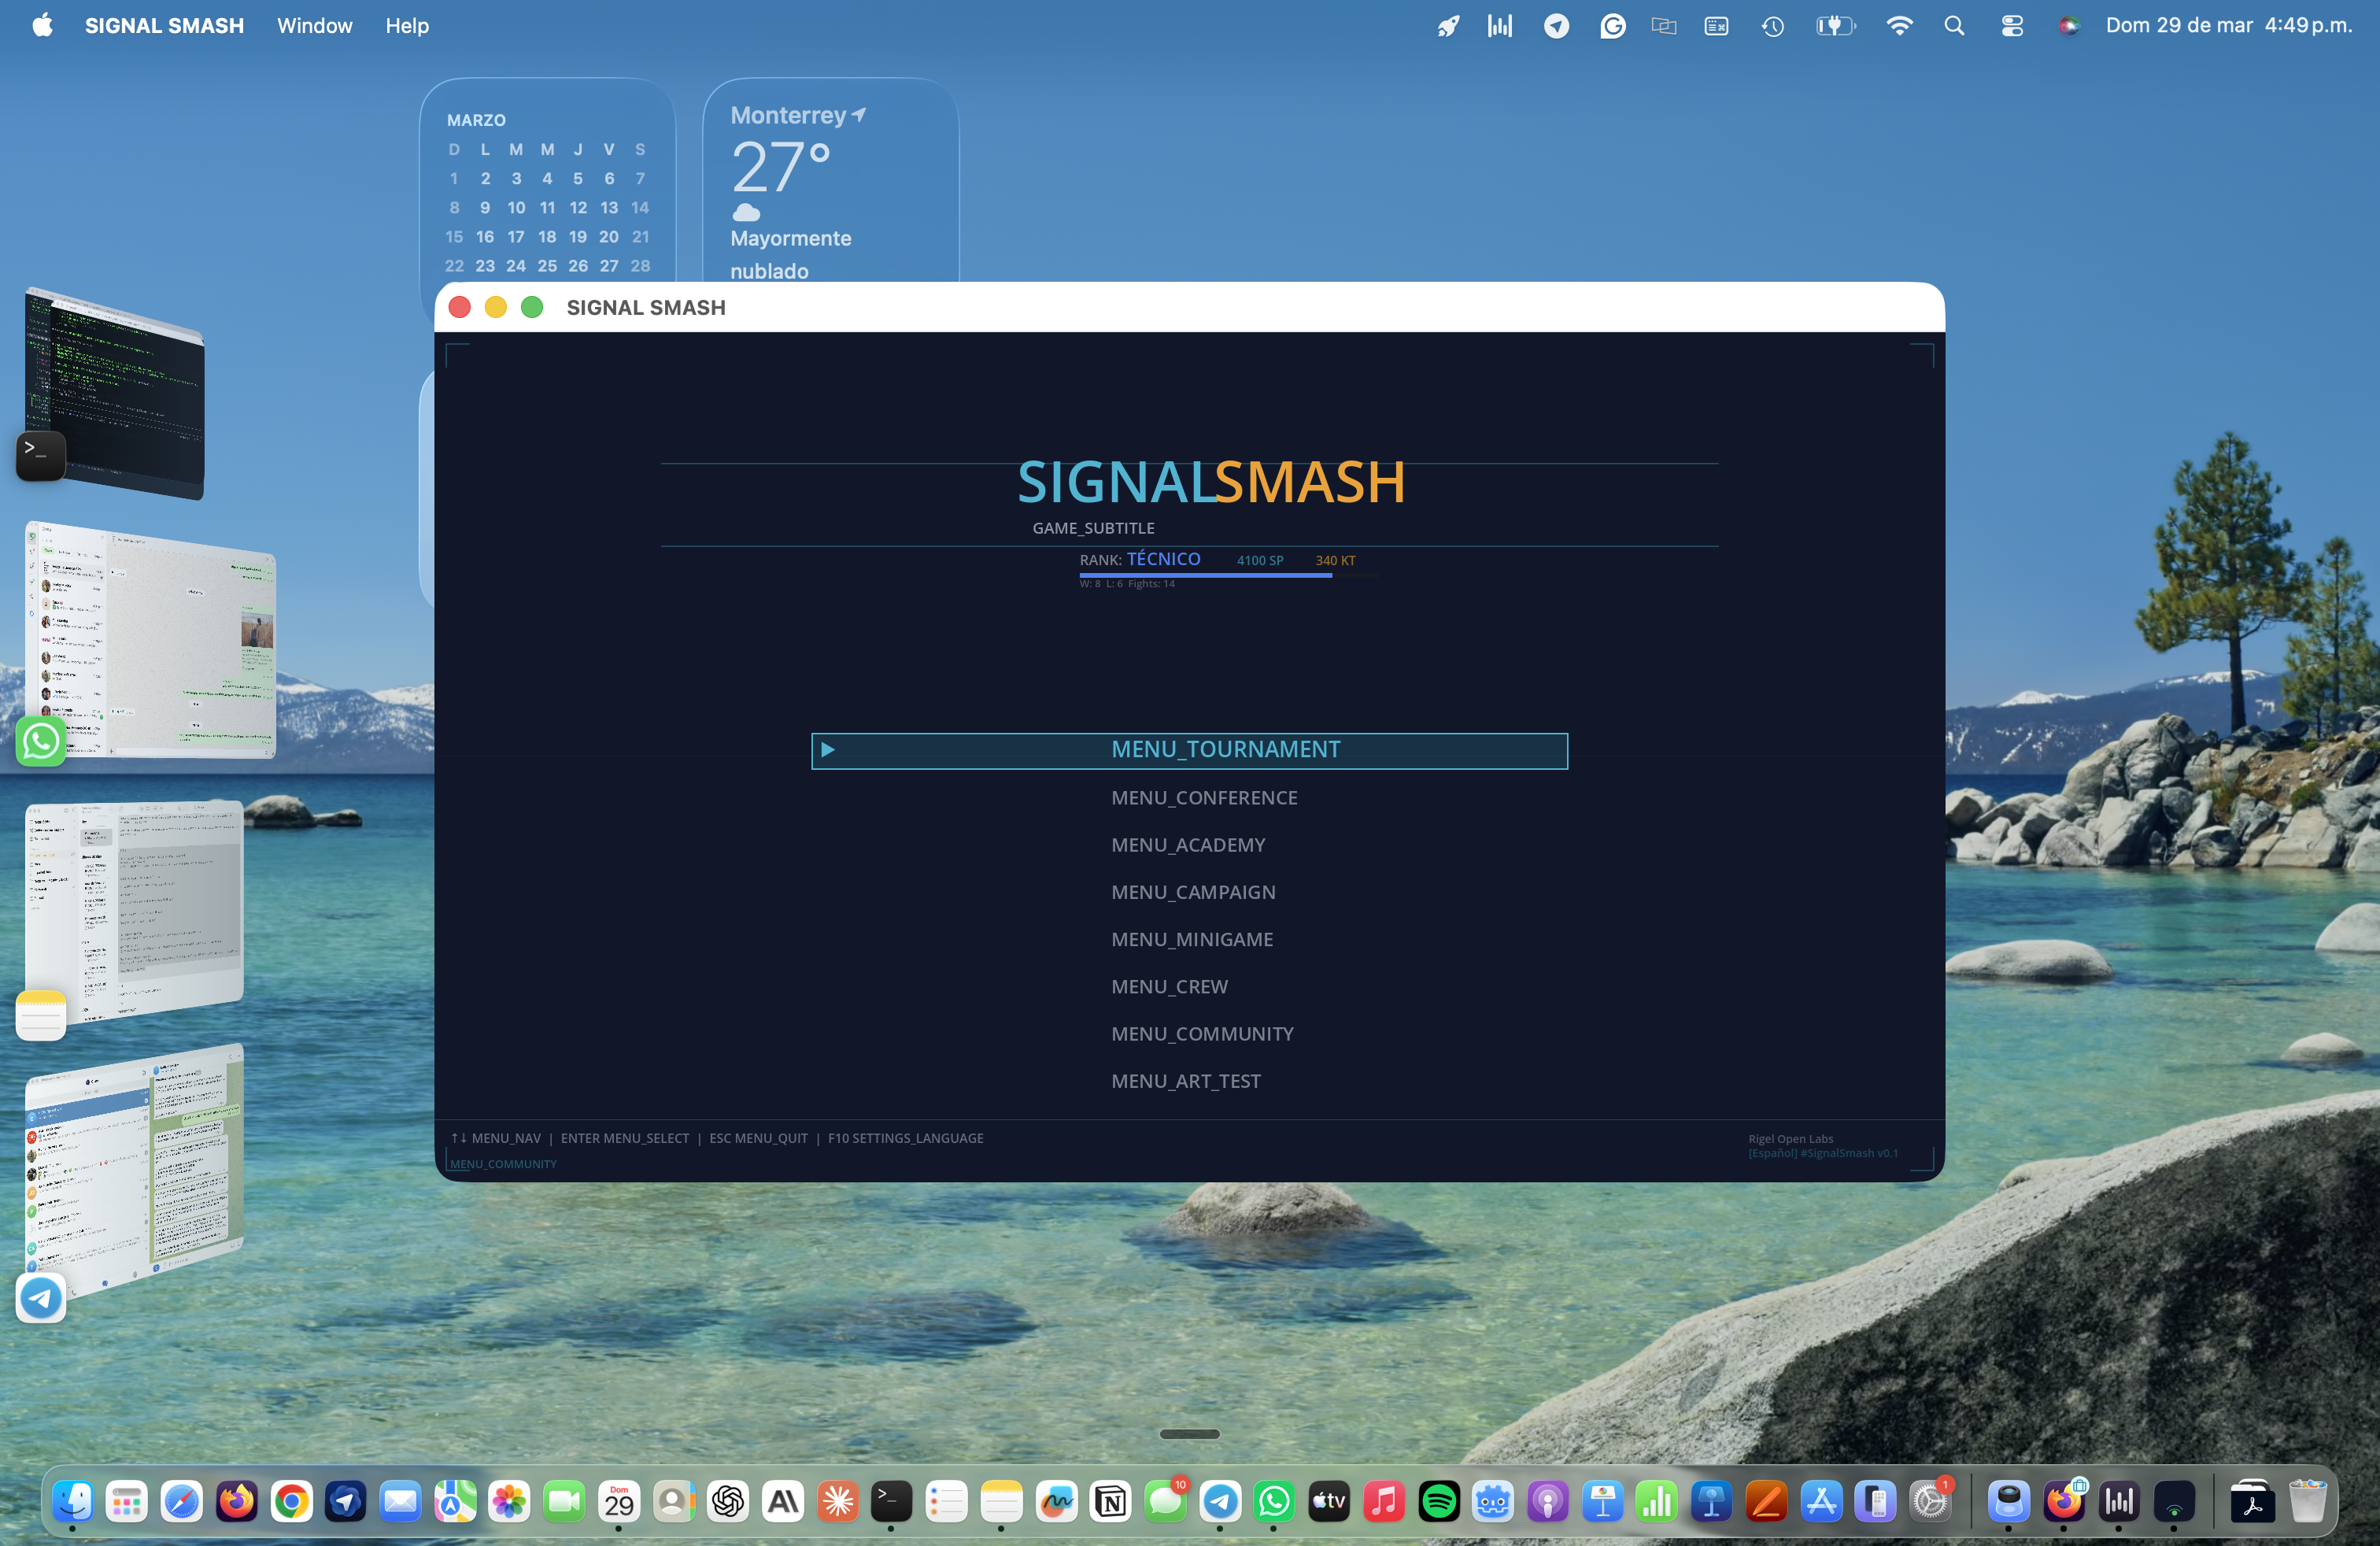
Task: Click the Siri icon in menu bar
Action: click(2069, 26)
